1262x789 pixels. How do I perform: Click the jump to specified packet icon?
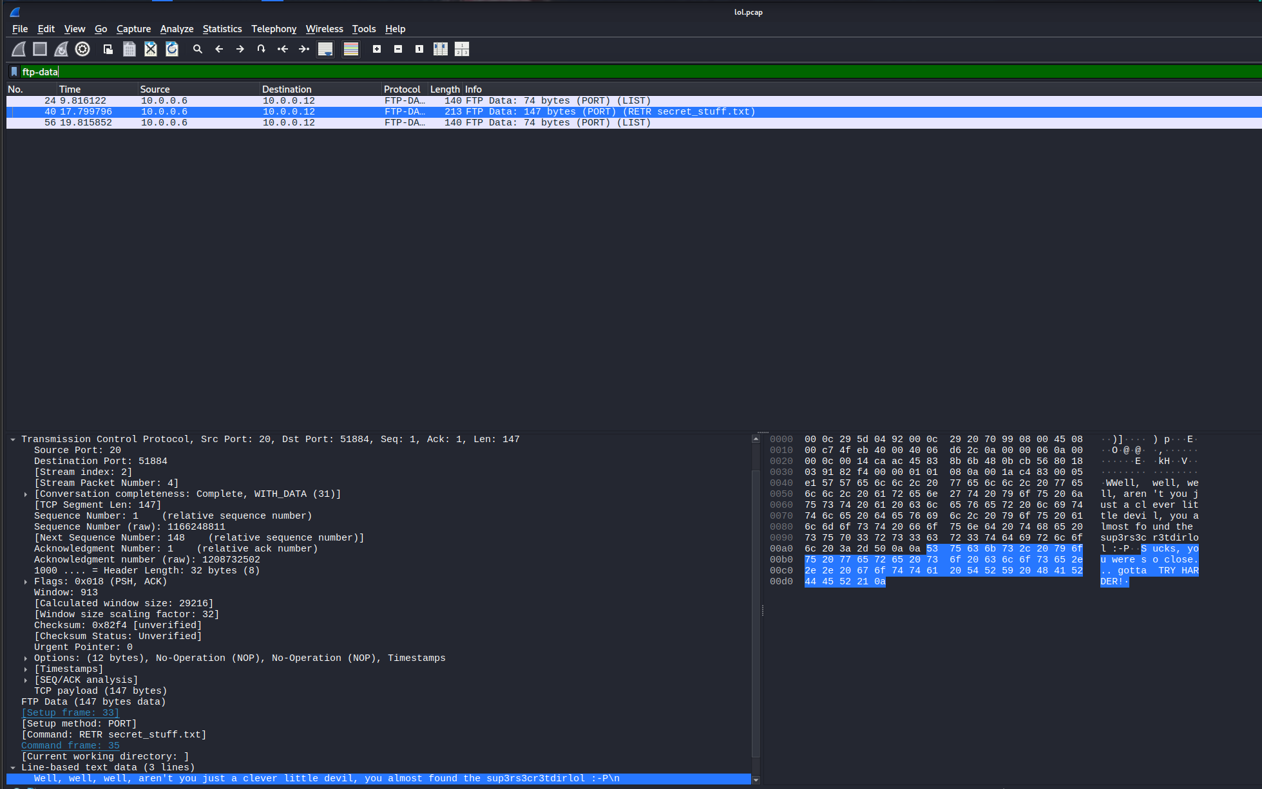[x=261, y=49]
